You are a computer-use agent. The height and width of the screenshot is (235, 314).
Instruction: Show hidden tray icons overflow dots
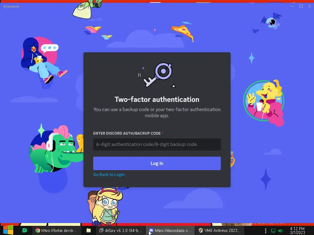click(x=266, y=231)
